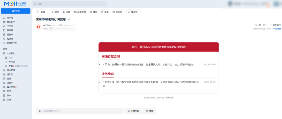Click the QQ邮箱 logo
Image resolution: width=282 pixels, height=119 pixels.
pyautogui.click(x=15, y=4)
